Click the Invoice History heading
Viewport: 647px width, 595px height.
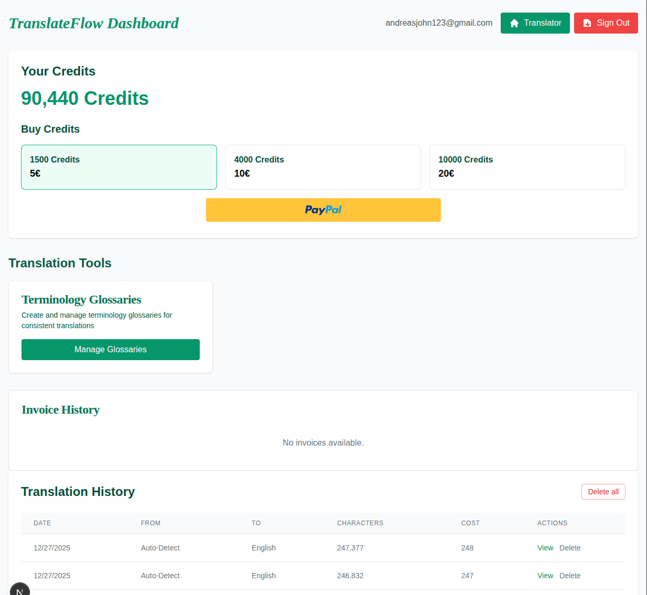coord(60,410)
